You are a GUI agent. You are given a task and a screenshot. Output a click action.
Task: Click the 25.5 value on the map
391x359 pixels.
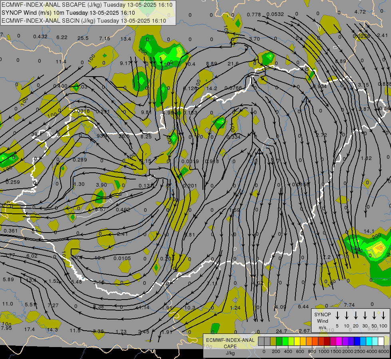coord(83,38)
